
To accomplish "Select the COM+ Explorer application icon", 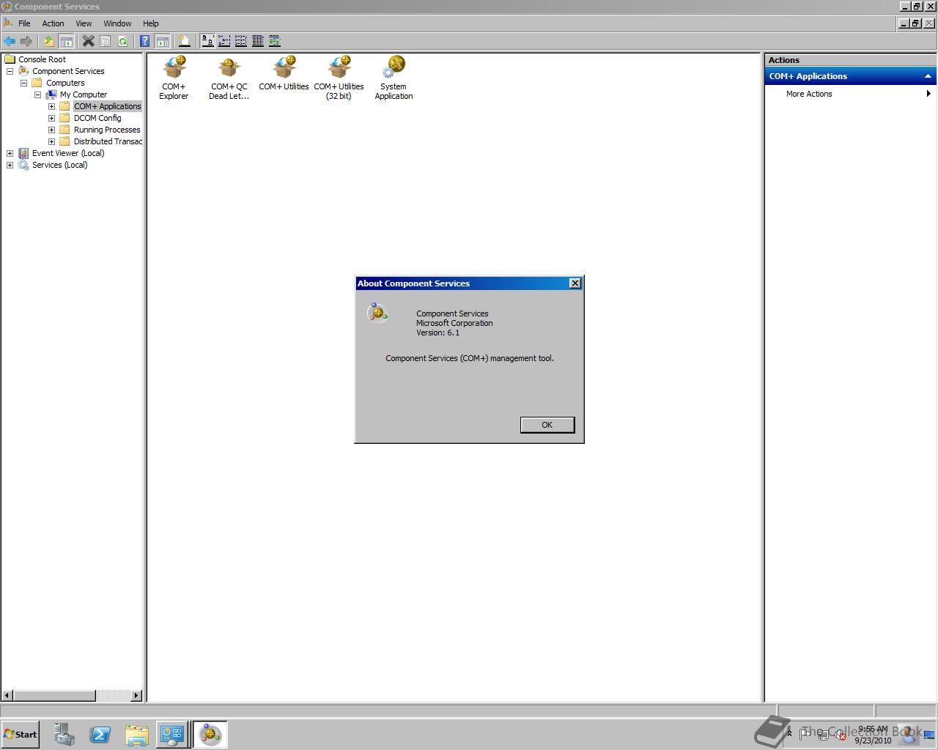I will click(x=174, y=78).
